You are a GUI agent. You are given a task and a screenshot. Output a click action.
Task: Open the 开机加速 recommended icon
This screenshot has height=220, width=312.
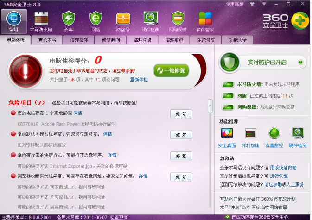coord(250,133)
